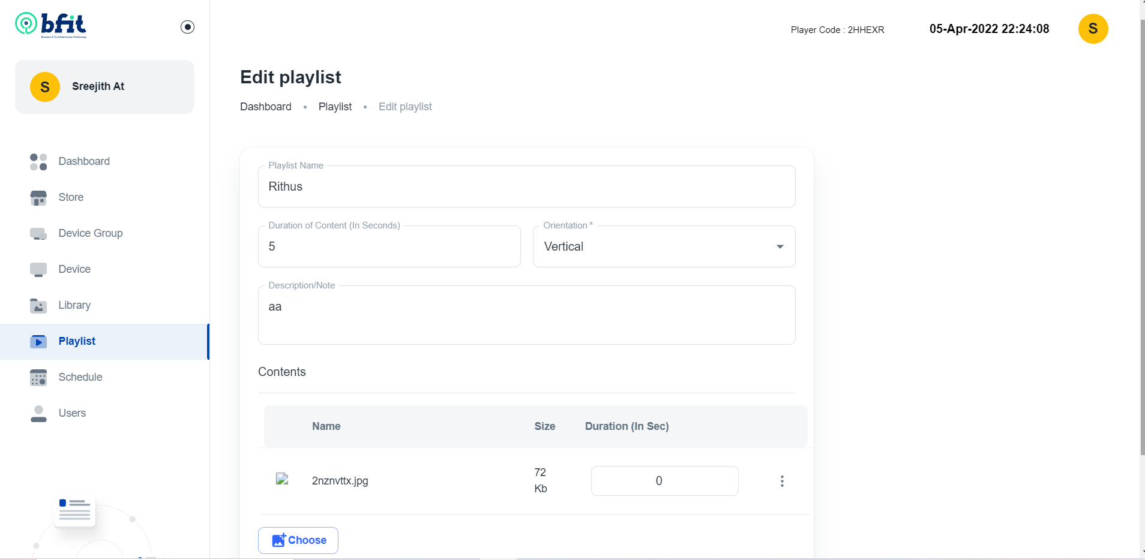
Task: Toggle the sidebar collapse radio icon
Action: pos(187,27)
